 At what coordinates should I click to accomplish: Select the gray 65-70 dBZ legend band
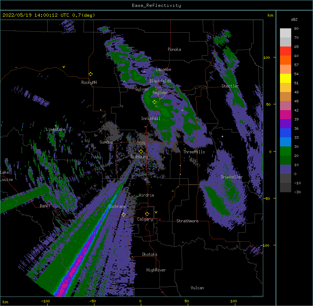285,42
